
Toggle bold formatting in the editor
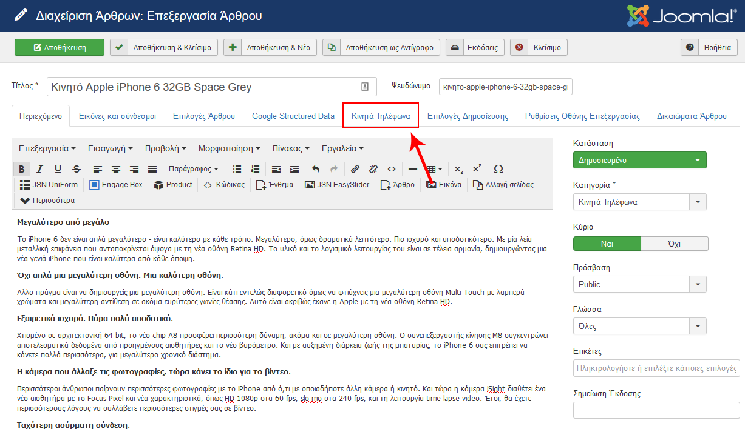coord(22,169)
